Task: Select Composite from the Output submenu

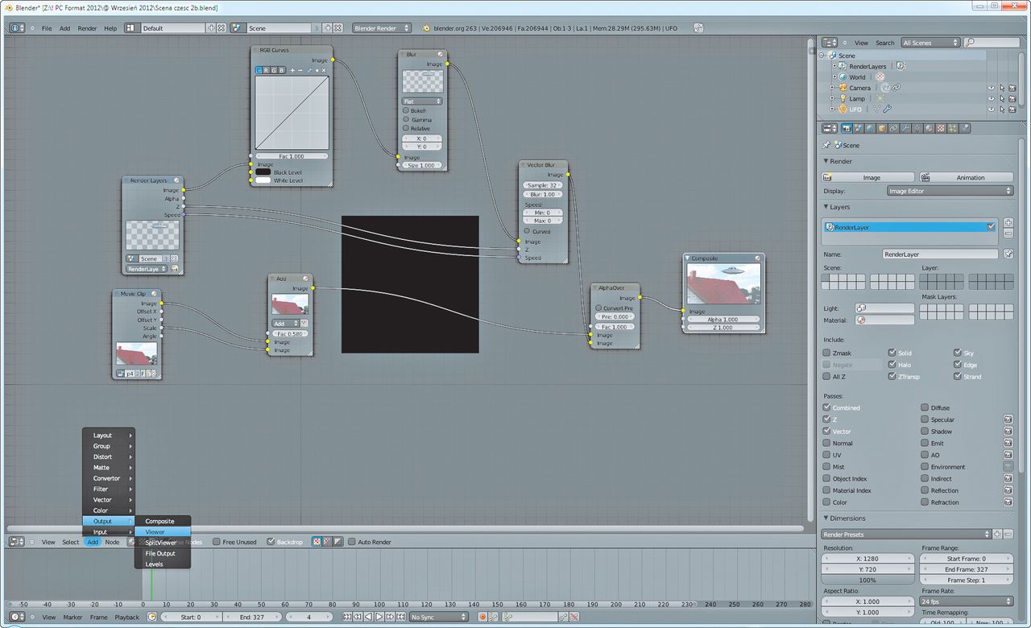Action: pos(163,521)
